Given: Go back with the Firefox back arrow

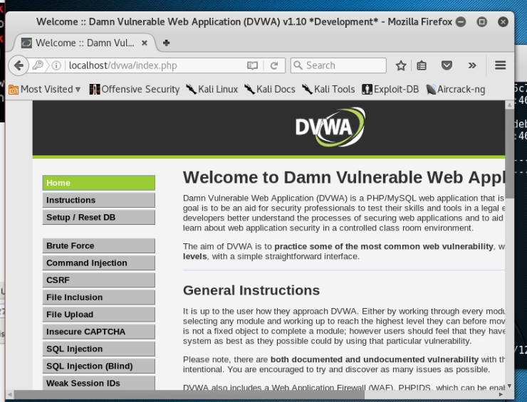Looking at the screenshot, I should [19, 65].
